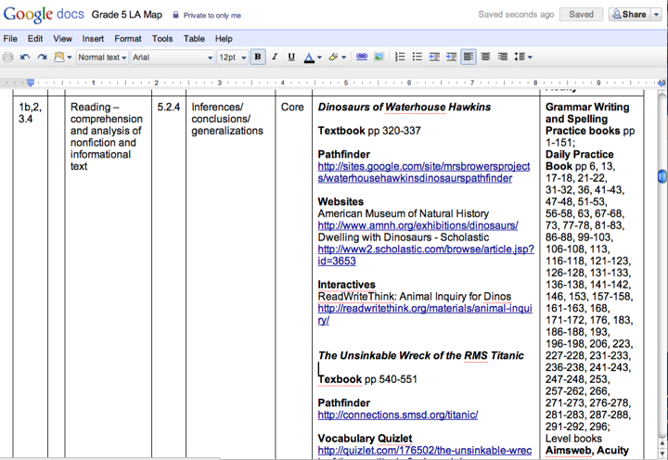Click the Google docs logo
668x460 pixels.
[x=44, y=15]
